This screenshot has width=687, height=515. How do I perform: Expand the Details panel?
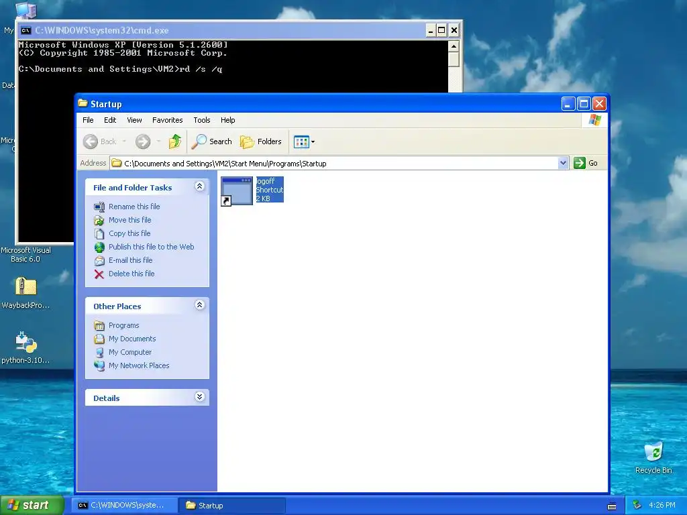click(199, 397)
